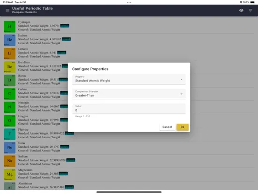258x194 pixels.
Task: Select the Nitrogen N element tile
Action: (9, 107)
